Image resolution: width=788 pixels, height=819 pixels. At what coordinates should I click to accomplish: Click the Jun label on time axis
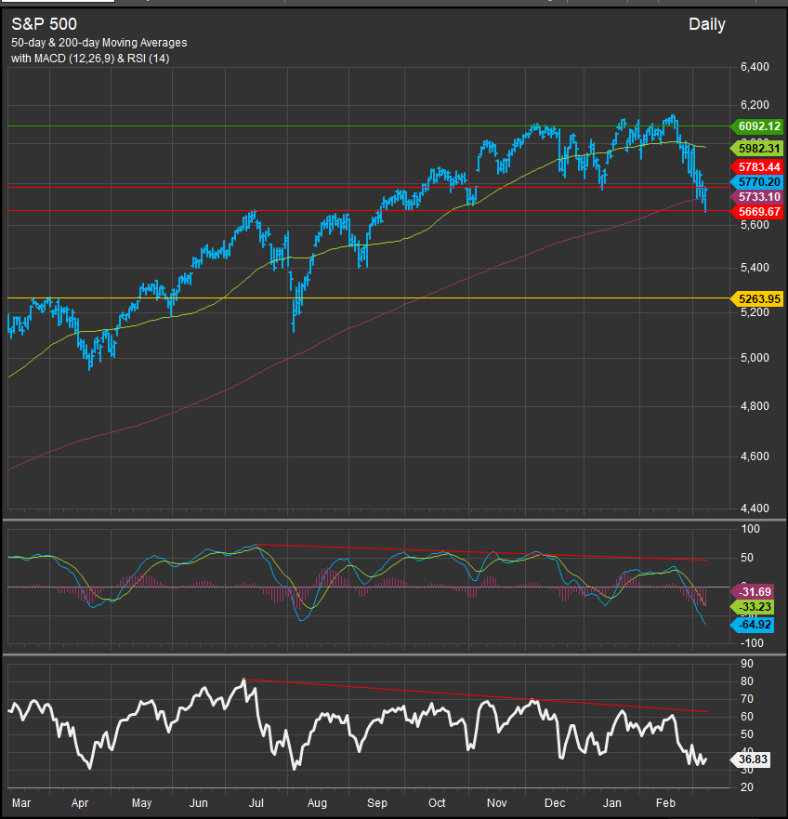click(x=199, y=803)
